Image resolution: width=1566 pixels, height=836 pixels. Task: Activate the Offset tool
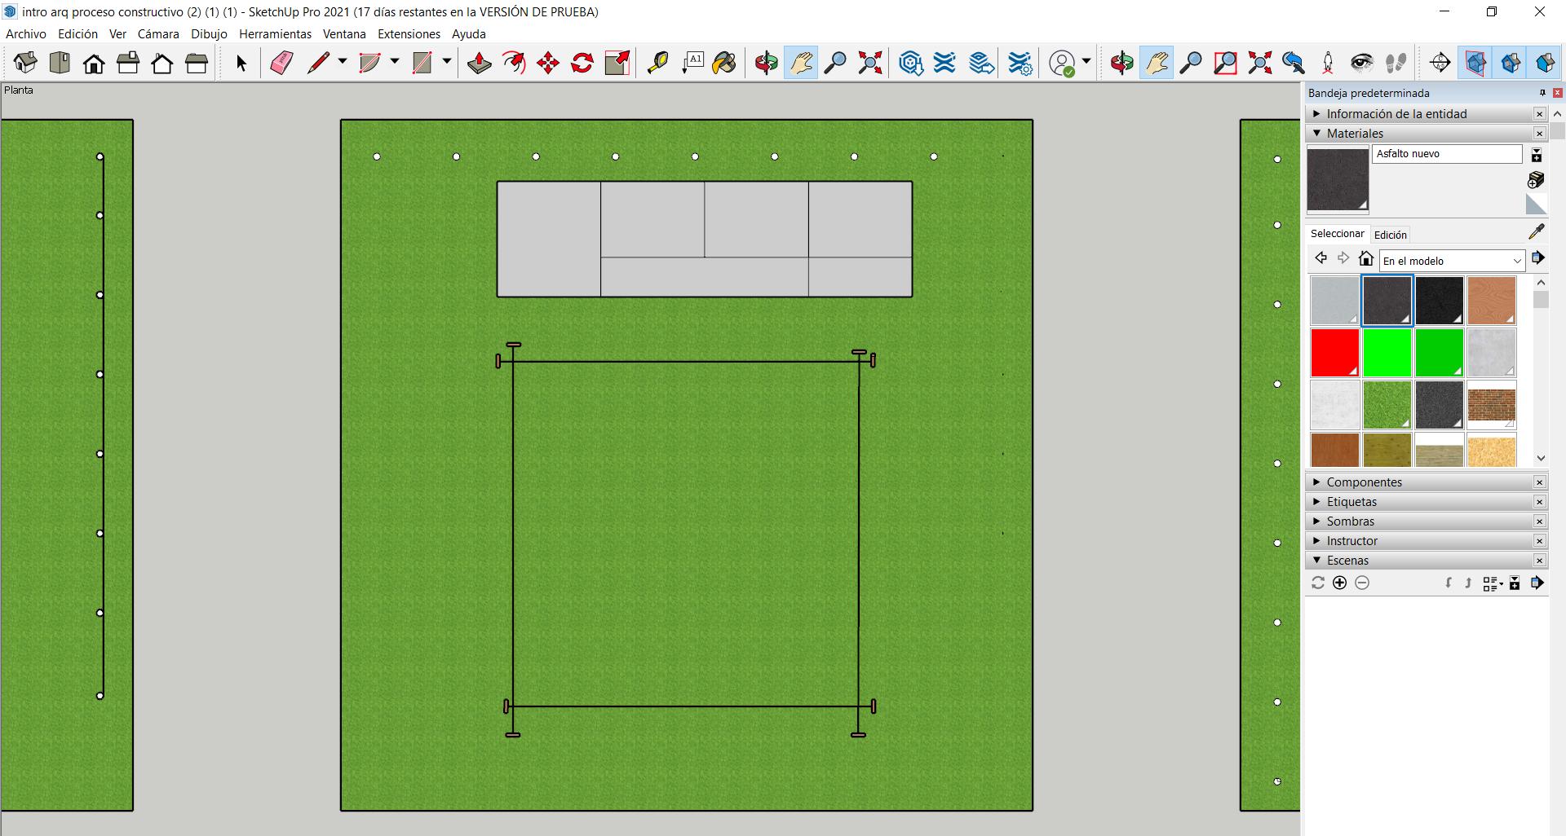pyautogui.click(x=514, y=63)
